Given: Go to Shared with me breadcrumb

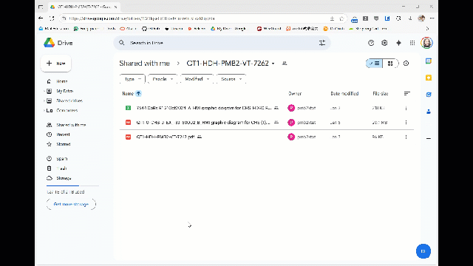Looking at the screenshot, I should point(145,64).
